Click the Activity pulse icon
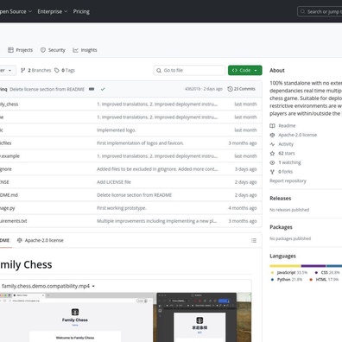342x342 pixels. click(272, 144)
